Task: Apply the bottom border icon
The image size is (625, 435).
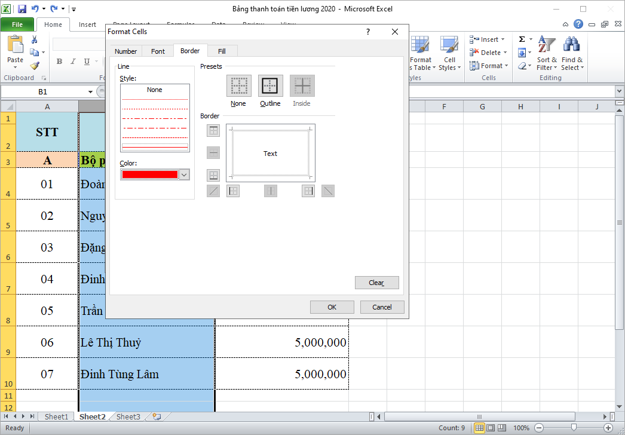Action: [x=213, y=175]
